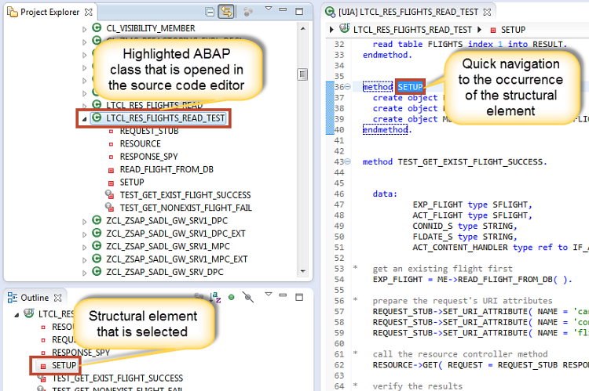Select REQUEST_STUB attribute in Project Explorer
Screen dimensions: 589x391
[x=149, y=131]
